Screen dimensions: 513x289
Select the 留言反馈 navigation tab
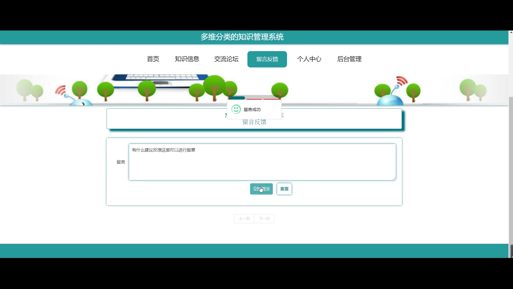point(267,59)
